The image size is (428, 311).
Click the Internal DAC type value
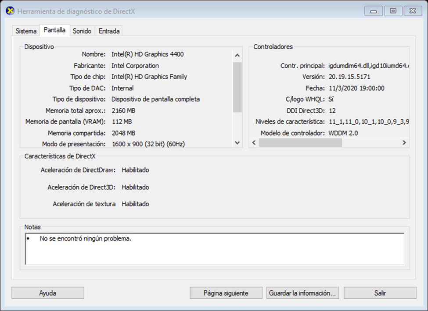click(x=122, y=88)
